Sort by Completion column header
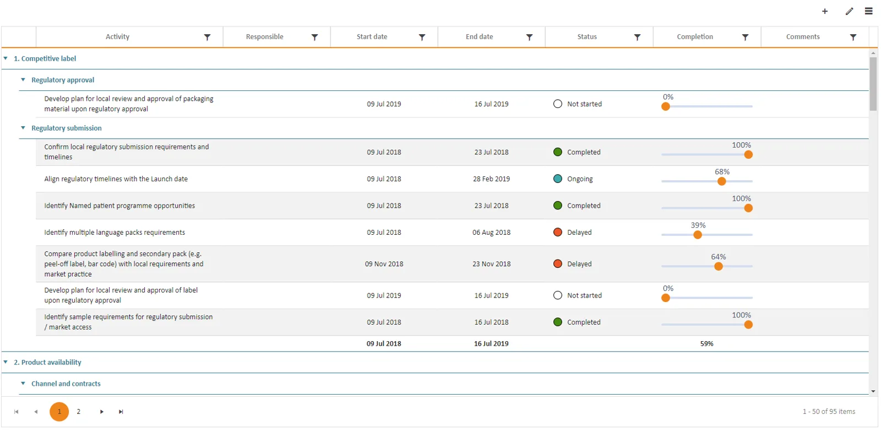The width and height of the screenshot is (881, 431). point(695,37)
